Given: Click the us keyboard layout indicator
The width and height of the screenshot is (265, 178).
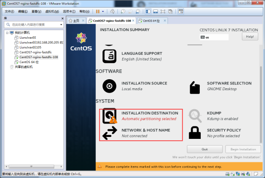Looking at the screenshot, I should pos(214,37).
